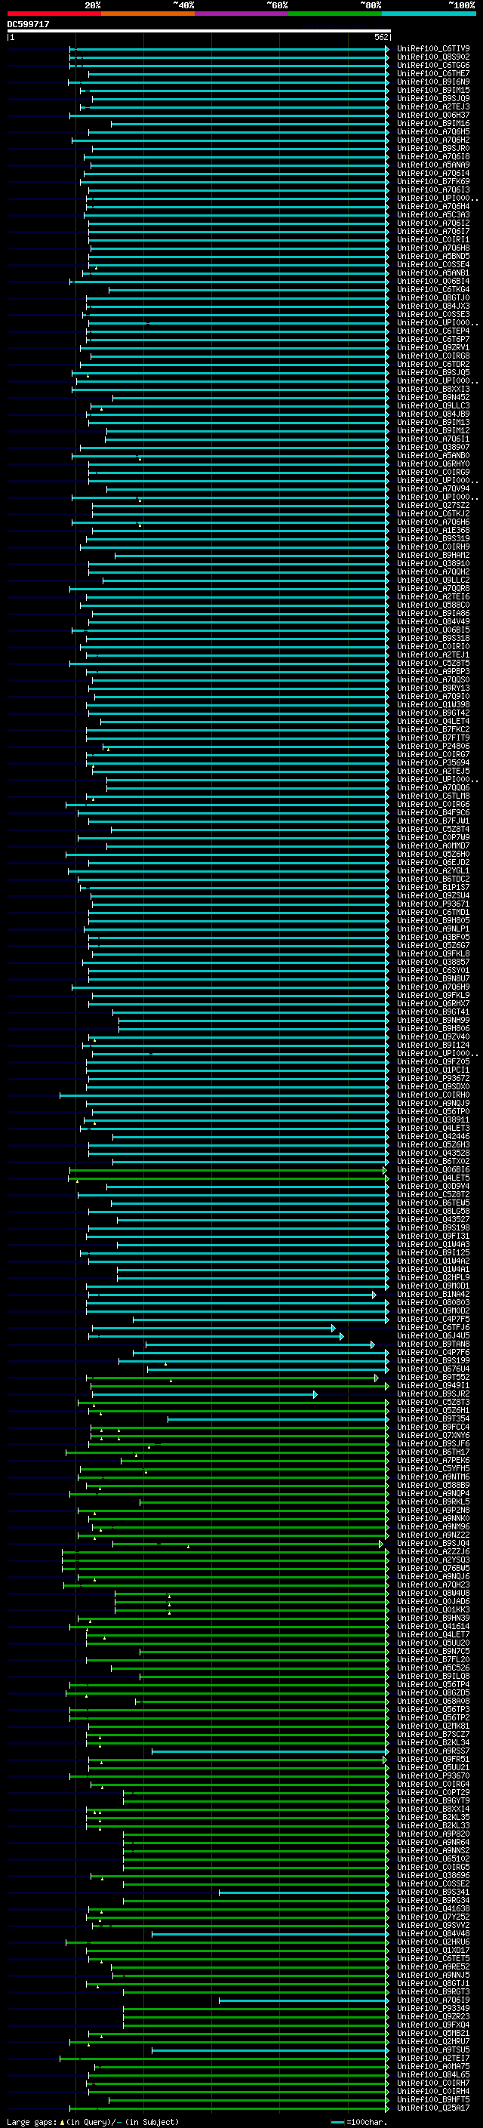This screenshot has width=483, height=2128.
Task: Click the purple ~60% identity legend segment
Action: [x=242, y=14]
